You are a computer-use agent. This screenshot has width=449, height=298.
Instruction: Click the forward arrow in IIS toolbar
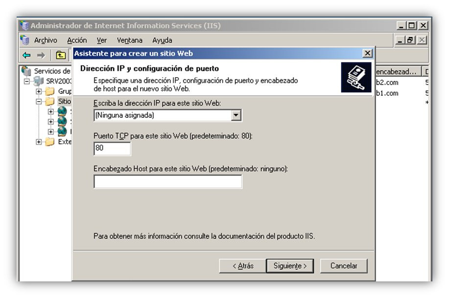41,55
